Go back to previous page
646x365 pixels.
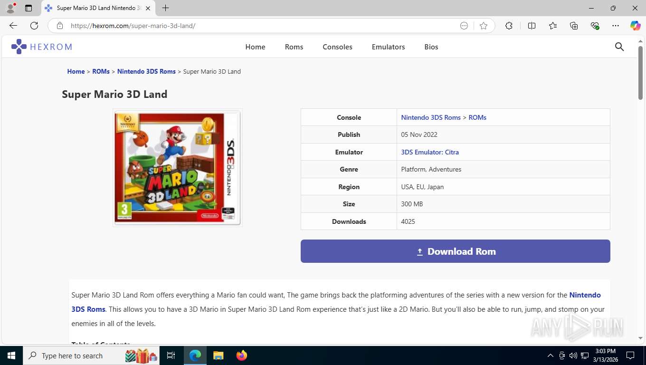point(13,26)
